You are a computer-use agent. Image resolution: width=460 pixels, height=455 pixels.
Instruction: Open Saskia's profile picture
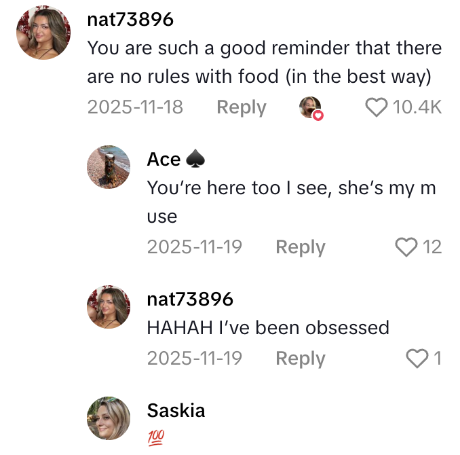point(109,418)
